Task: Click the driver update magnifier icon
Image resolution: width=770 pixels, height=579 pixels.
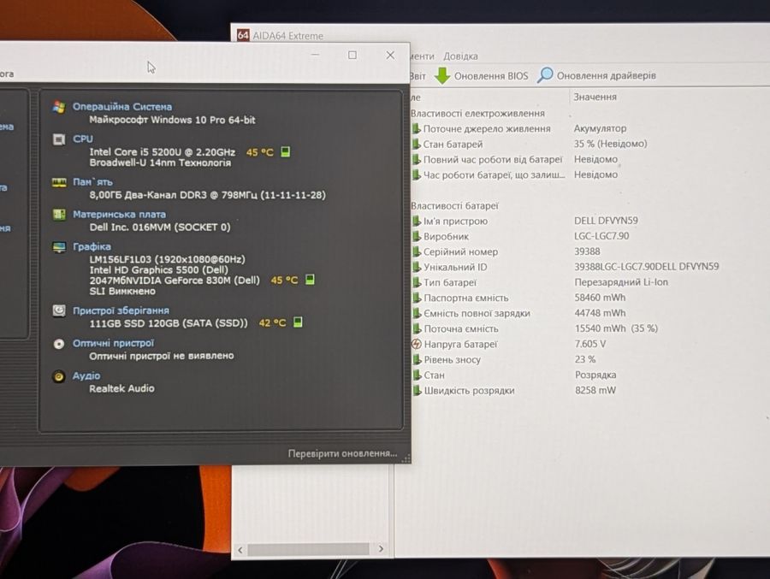Action: (x=545, y=74)
